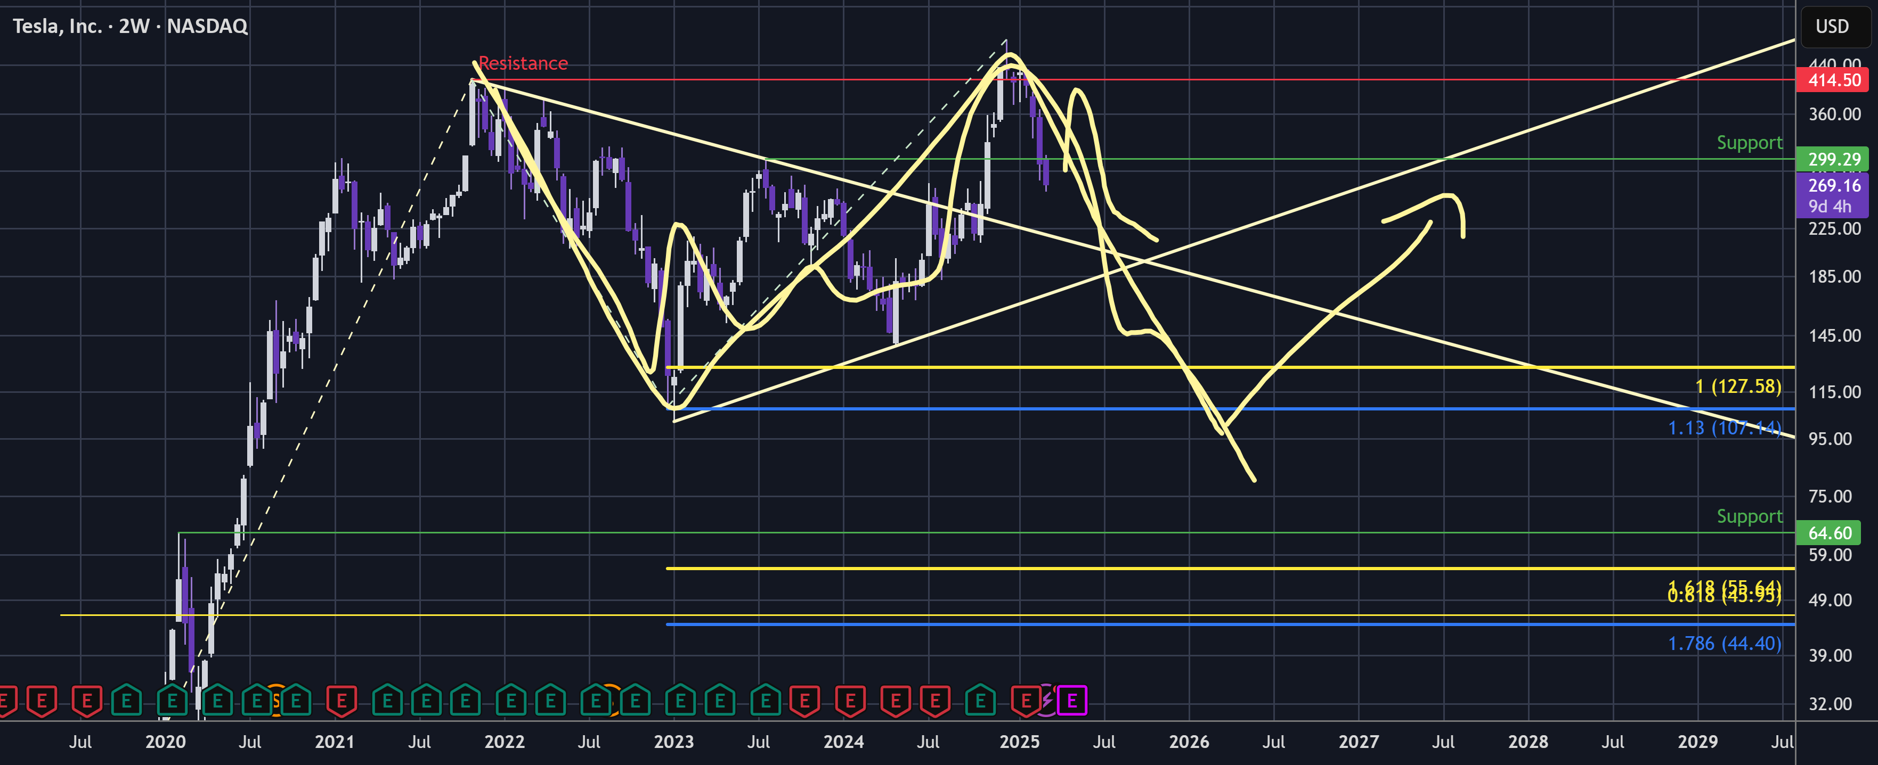Screen dimensions: 1878x765
Task: Click the first green earnings E marker
Action: [127, 702]
